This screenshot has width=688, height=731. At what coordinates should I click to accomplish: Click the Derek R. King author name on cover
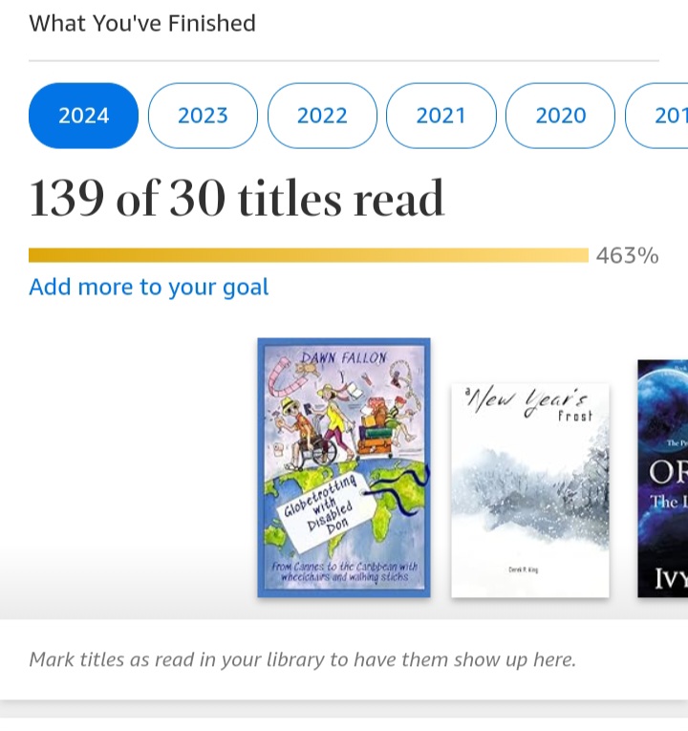pyautogui.click(x=528, y=570)
